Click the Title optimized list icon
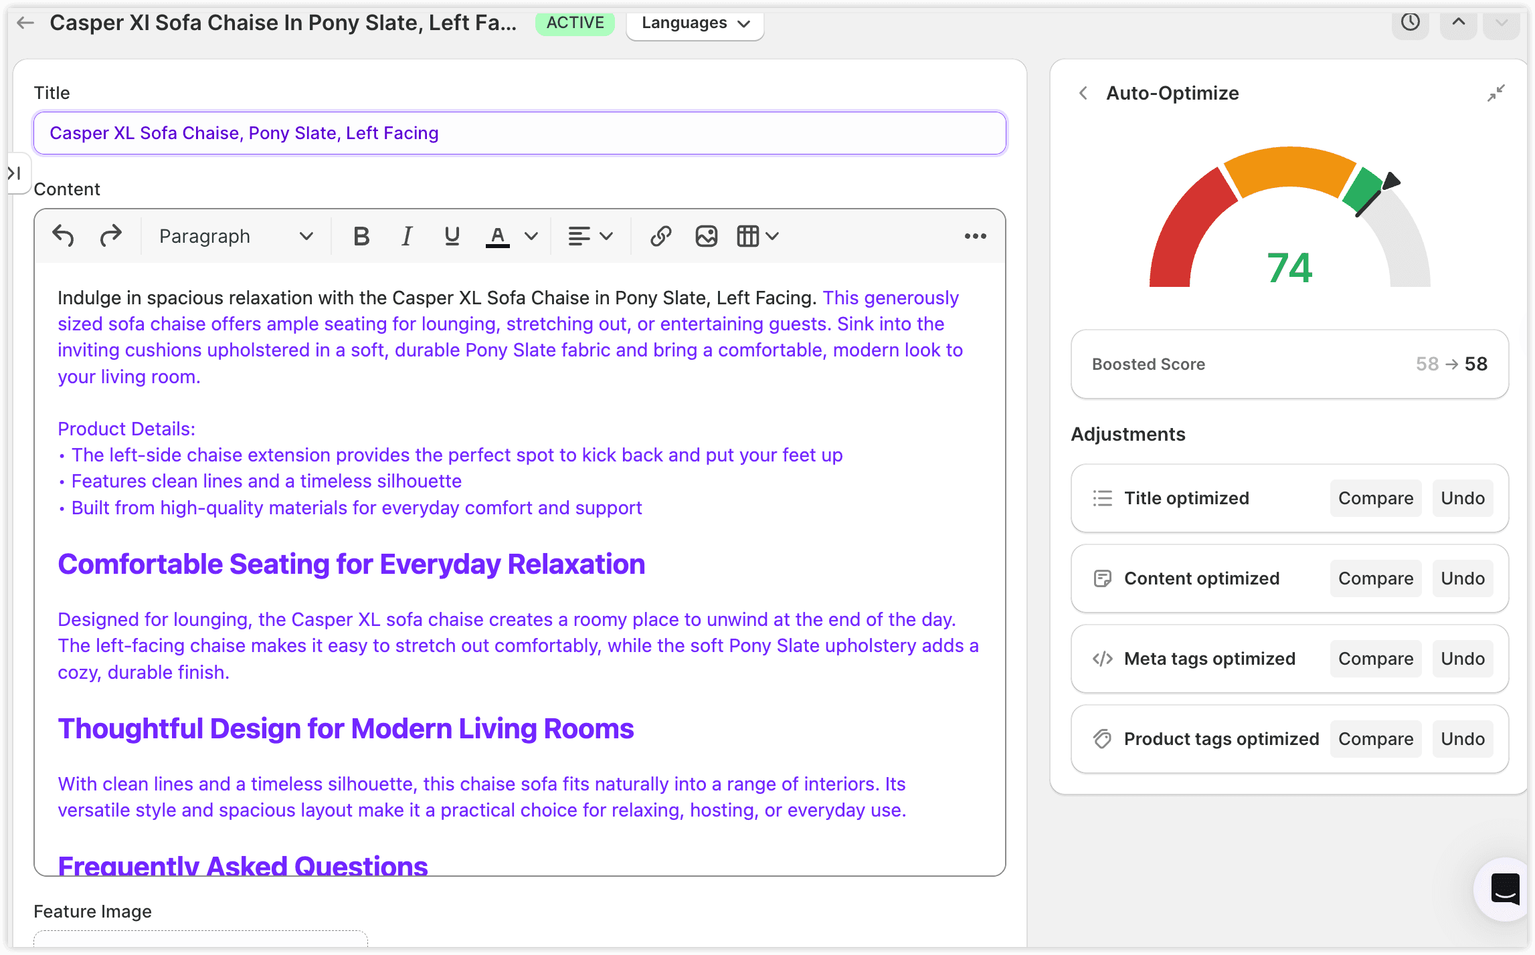Image resolution: width=1535 pixels, height=955 pixels. coord(1102,498)
